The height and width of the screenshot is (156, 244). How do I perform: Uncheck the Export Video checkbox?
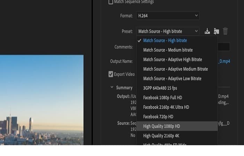(x=110, y=74)
